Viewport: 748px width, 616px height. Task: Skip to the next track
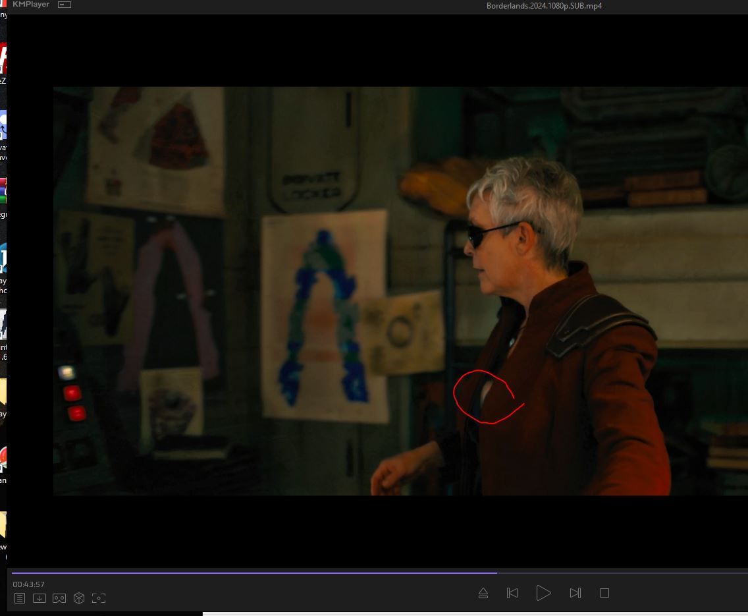coord(575,593)
